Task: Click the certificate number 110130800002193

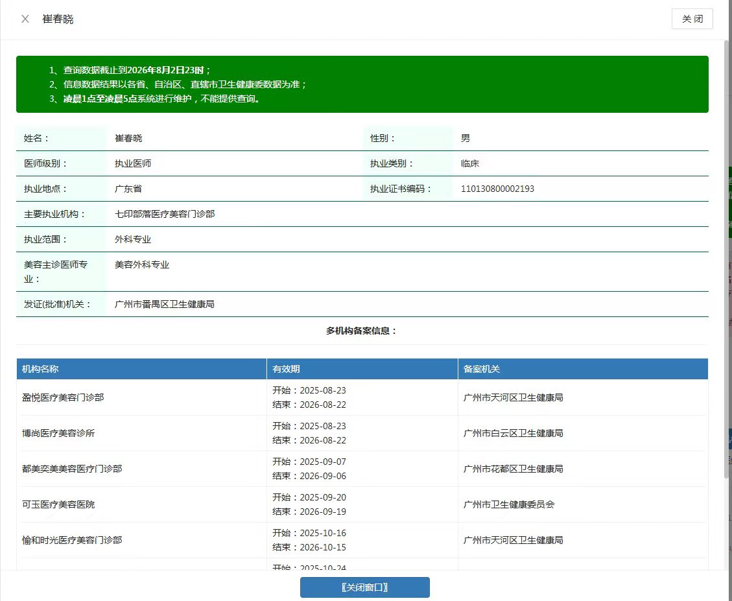Action: click(498, 189)
